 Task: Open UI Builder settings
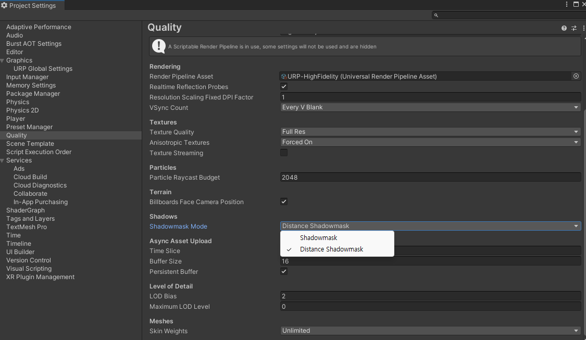click(20, 252)
